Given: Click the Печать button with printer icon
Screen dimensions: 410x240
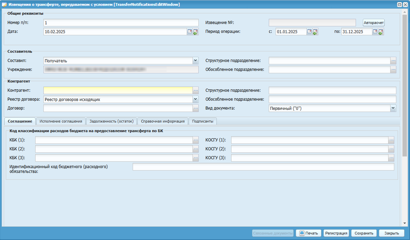Looking at the screenshot, I should pos(308,233).
